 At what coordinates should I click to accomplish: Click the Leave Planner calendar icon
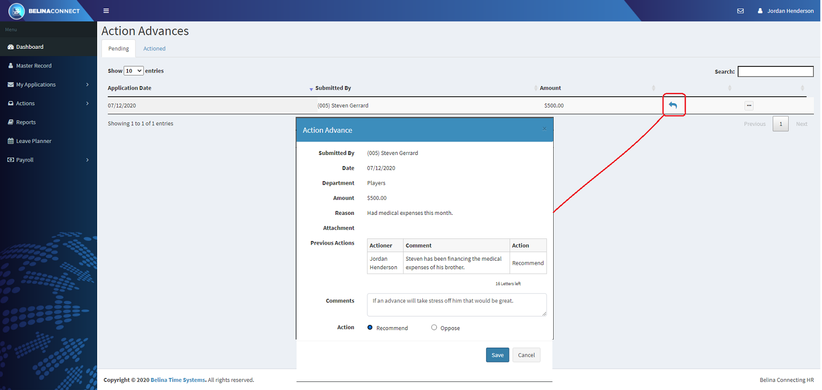tap(11, 141)
